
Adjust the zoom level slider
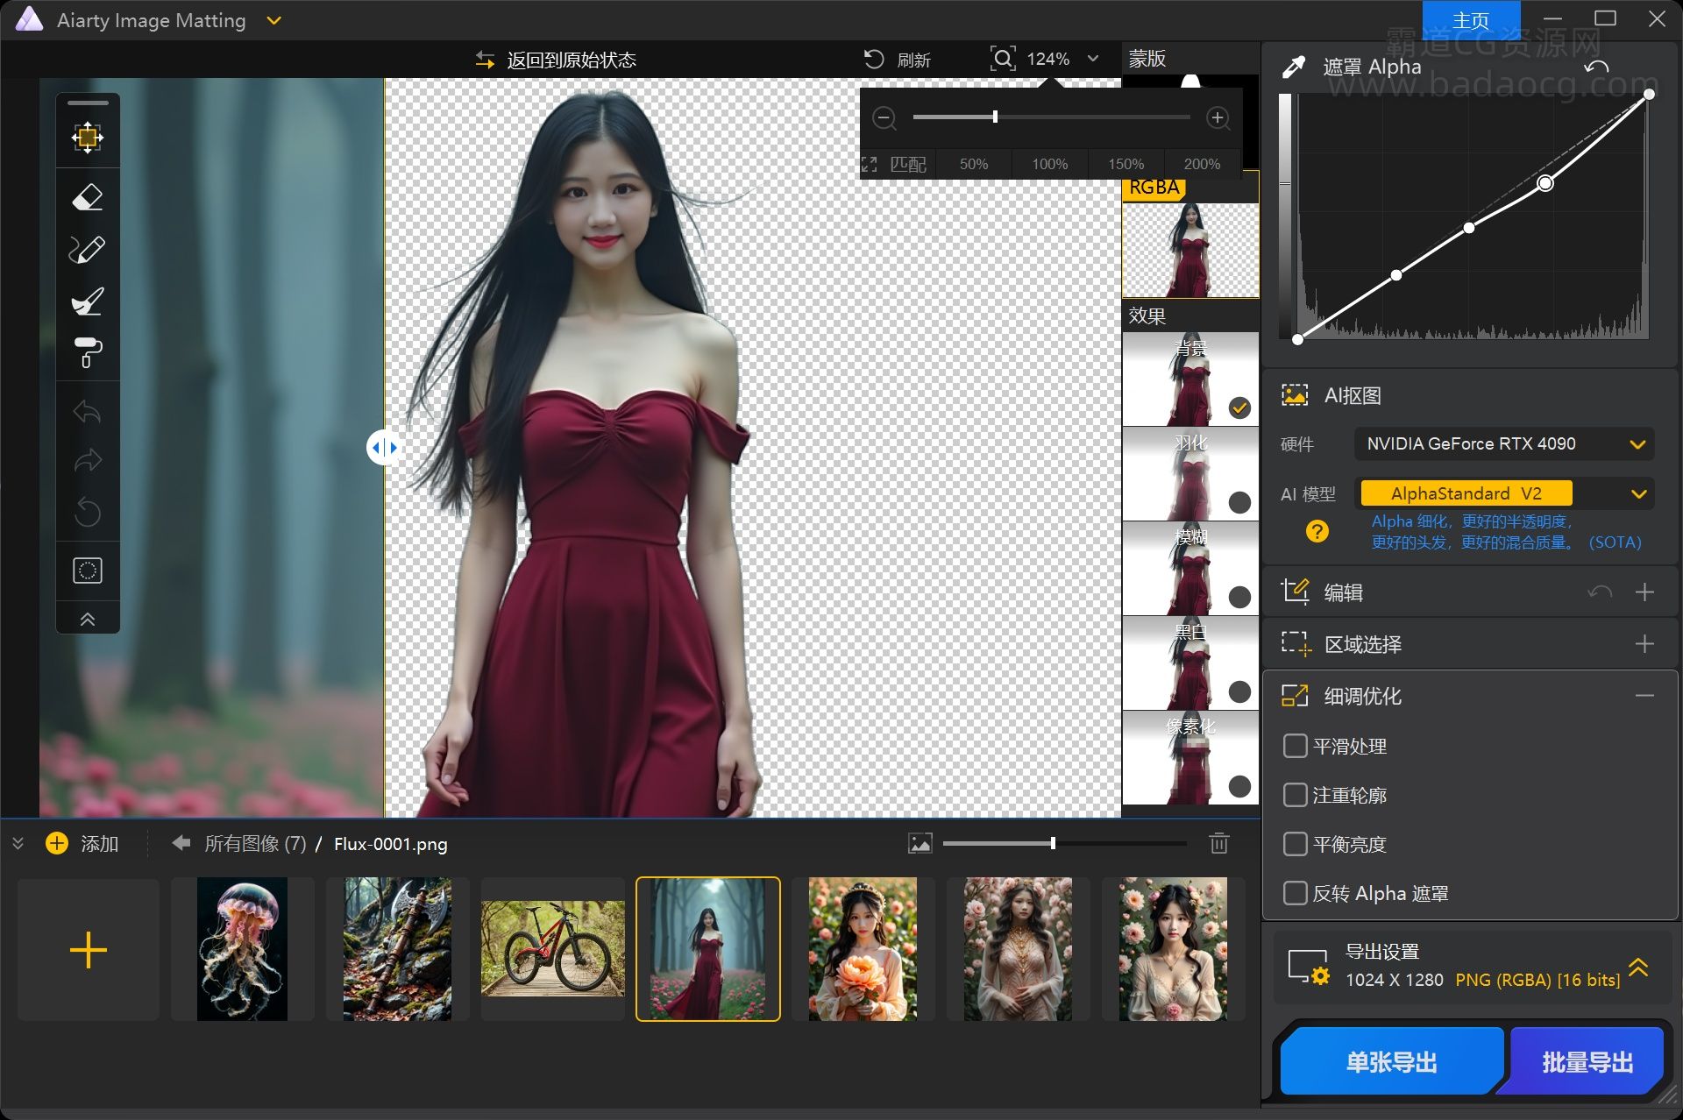pos(995,117)
